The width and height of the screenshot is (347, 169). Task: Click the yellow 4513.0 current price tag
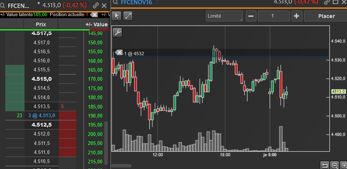click(x=338, y=91)
